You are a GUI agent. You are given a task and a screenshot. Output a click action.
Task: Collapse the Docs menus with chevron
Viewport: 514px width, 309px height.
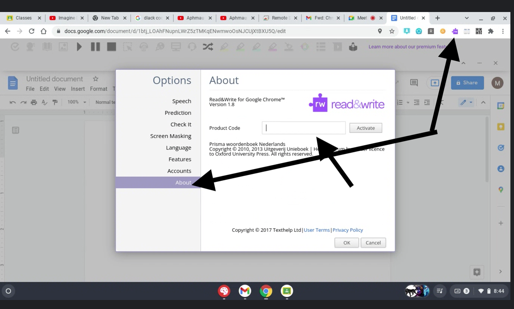[483, 102]
